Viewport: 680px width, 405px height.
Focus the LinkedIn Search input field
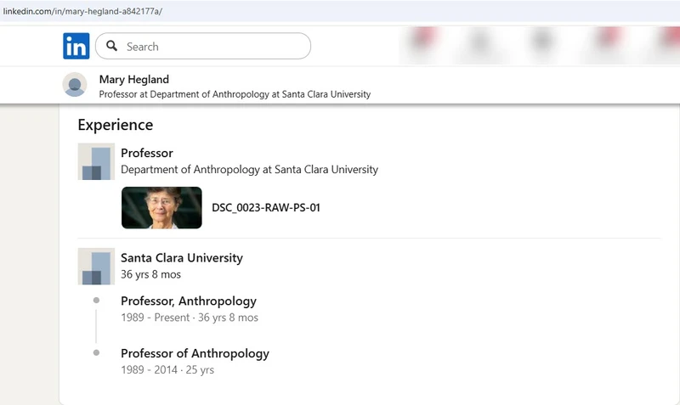[203, 46]
